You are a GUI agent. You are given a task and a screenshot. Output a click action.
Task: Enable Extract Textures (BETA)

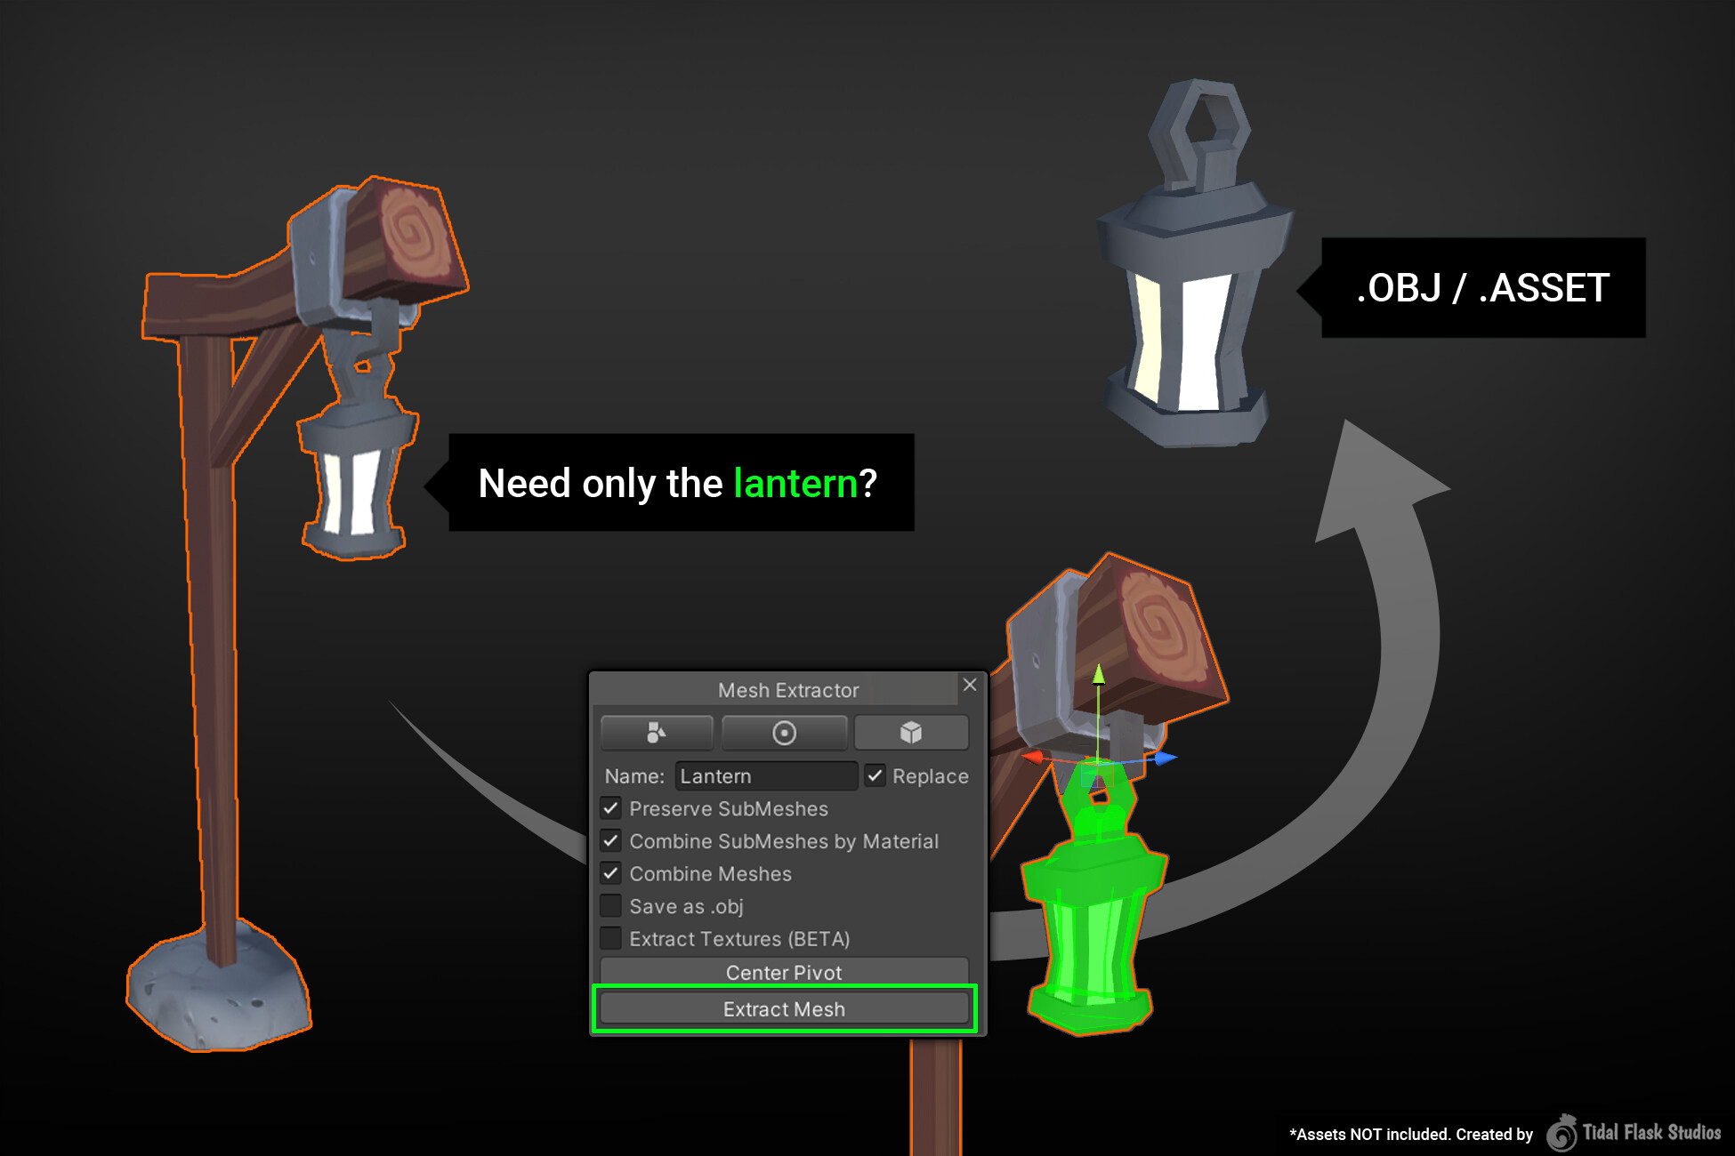tap(610, 939)
